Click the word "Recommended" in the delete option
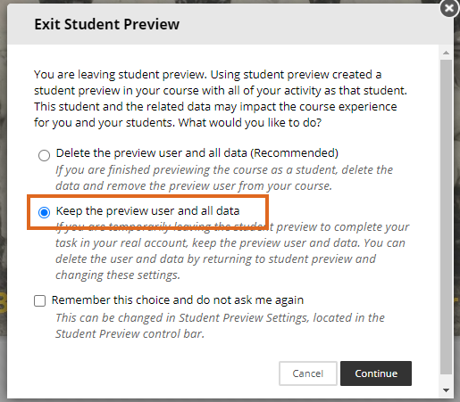Viewport: 460px width, 402px height. coord(294,153)
